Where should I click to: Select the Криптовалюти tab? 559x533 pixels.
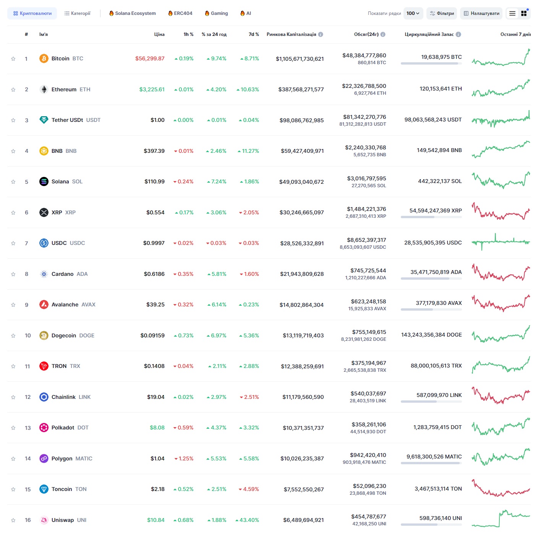point(32,13)
